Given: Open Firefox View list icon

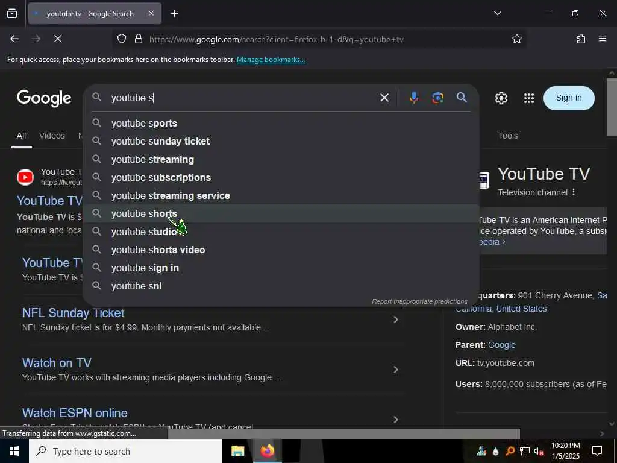Looking at the screenshot, I should pos(12,13).
